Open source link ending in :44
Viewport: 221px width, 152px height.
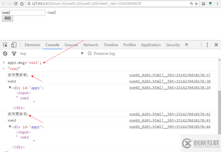(x=170, y=127)
